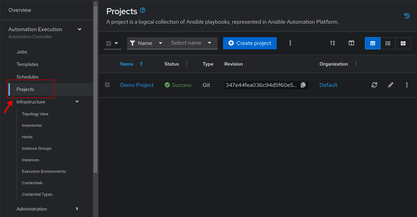Switch to table view
The image size is (417, 217).
coord(373,43)
